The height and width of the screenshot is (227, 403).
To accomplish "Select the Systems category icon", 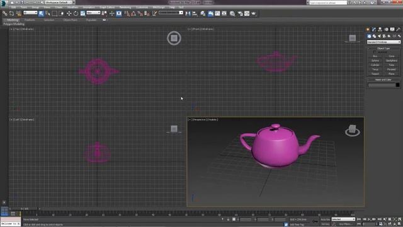I will 399,37.
